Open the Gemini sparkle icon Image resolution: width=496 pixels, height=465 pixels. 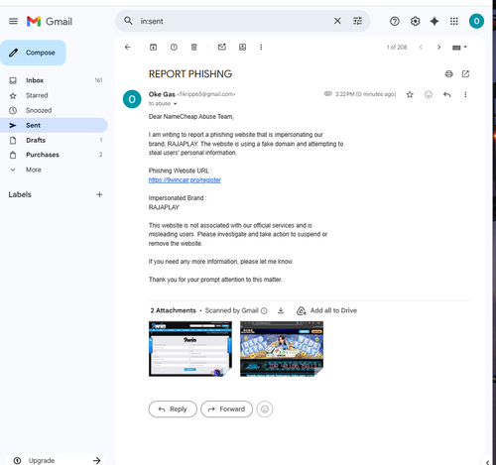coord(434,22)
